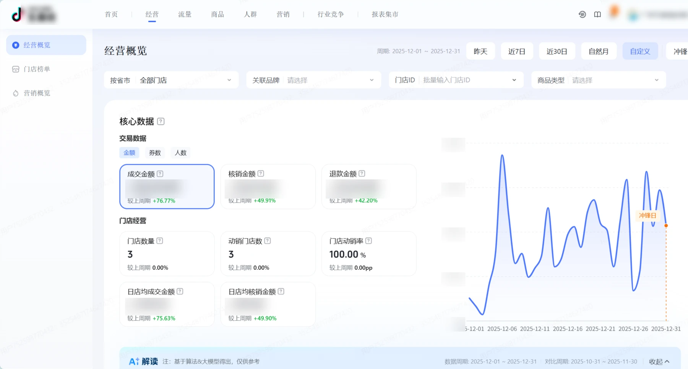Select the 近30日 period button

click(557, 51)
